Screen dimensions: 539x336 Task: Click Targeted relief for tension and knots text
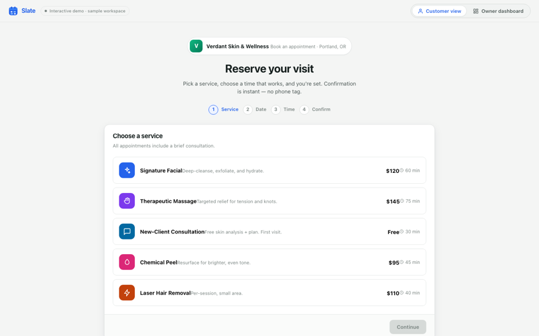237,202
